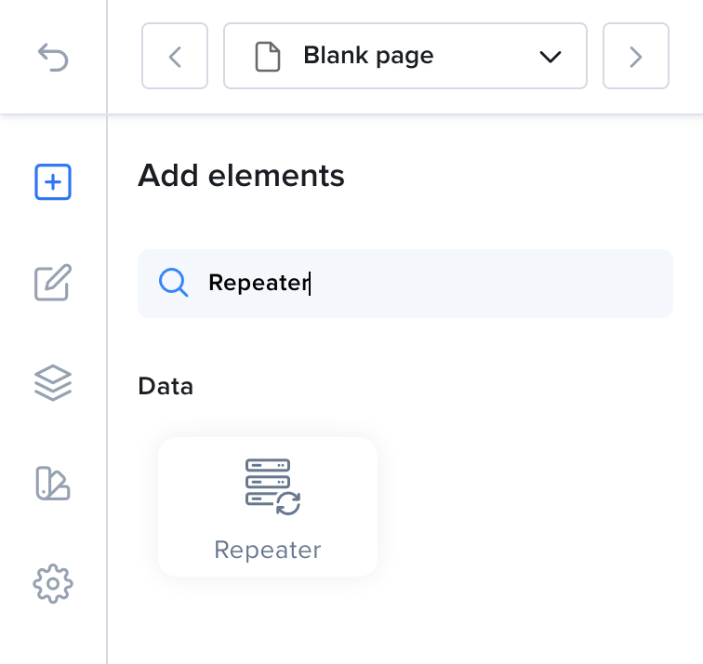
Task: Open the Layers stack sidebar icon
Action: coord(53,382)
